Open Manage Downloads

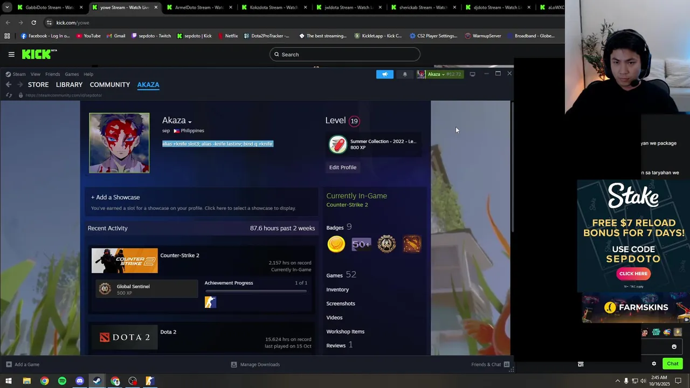255,364
